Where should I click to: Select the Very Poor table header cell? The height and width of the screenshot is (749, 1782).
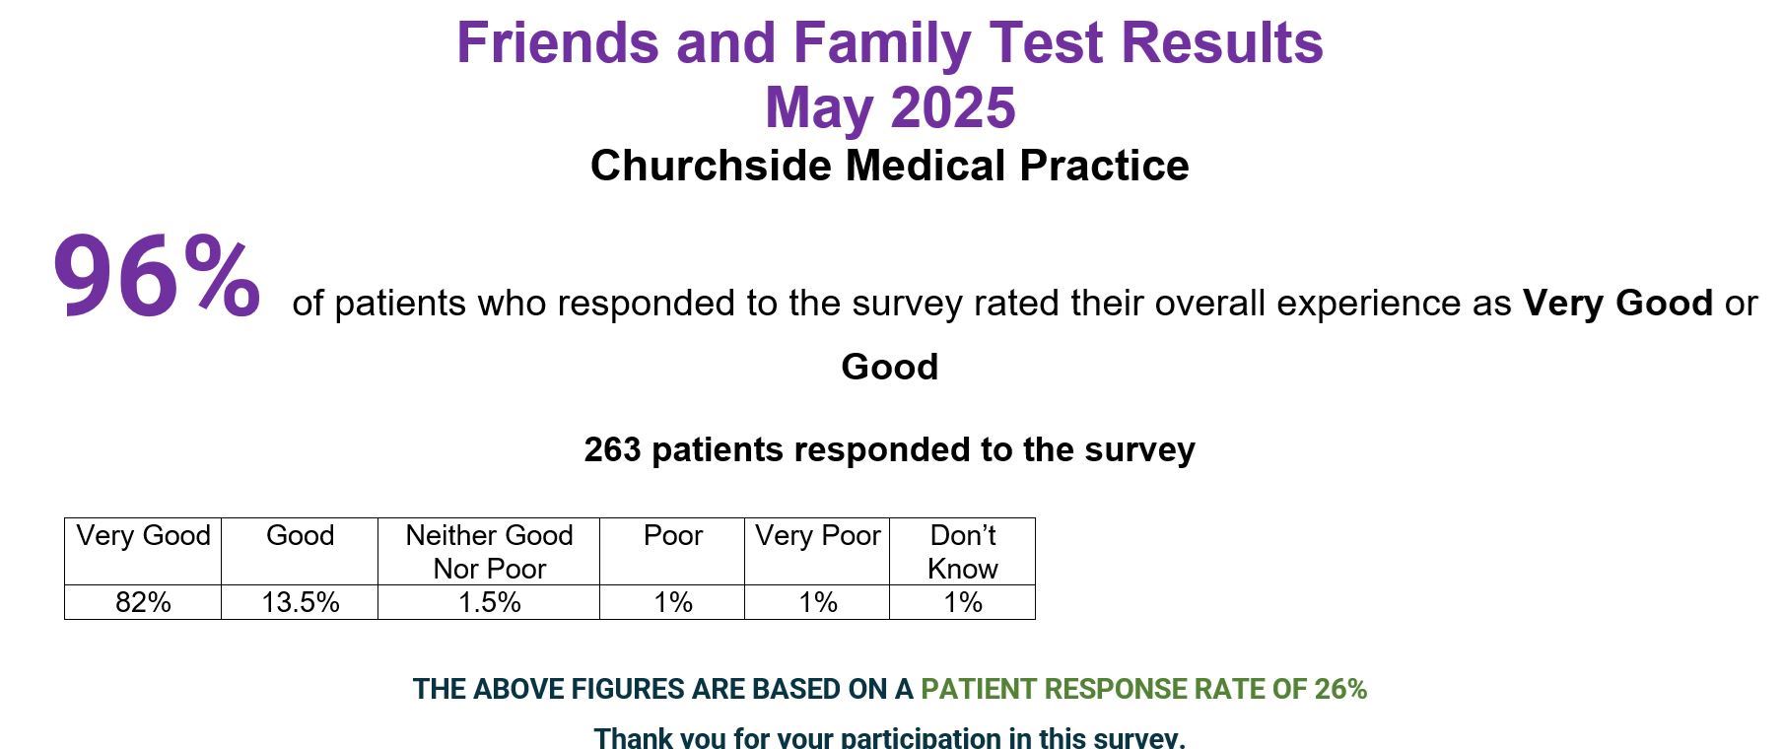(817, 551)
